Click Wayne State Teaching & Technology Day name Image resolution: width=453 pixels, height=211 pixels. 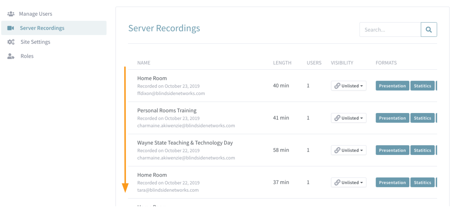point(185,143)
